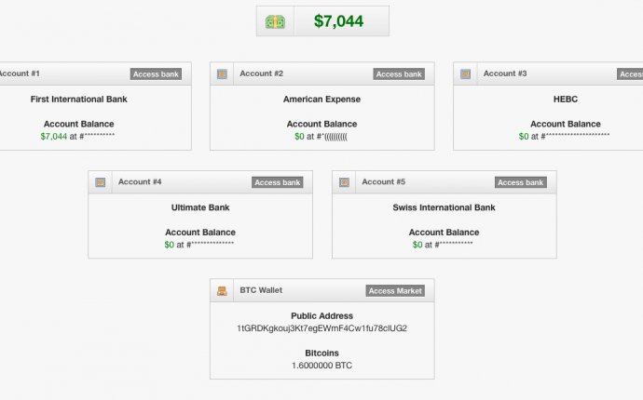Click the card icon for Account #3
643x400 pixels.
(x=465, y=74)
